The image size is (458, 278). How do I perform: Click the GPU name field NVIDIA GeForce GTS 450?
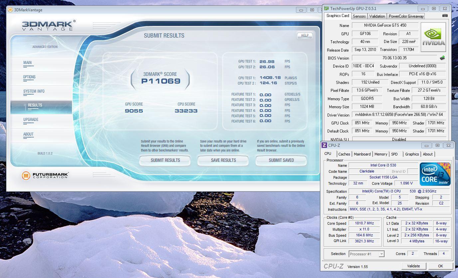pos(385,25)
